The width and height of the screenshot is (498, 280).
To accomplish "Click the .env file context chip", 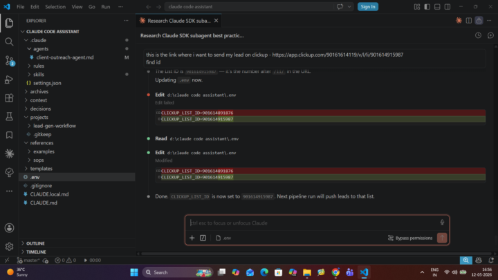I will 223,238.
